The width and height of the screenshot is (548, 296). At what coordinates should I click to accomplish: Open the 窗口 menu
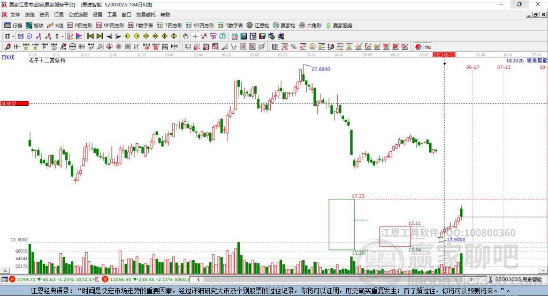pyautogui.click(x=126, y=14)
